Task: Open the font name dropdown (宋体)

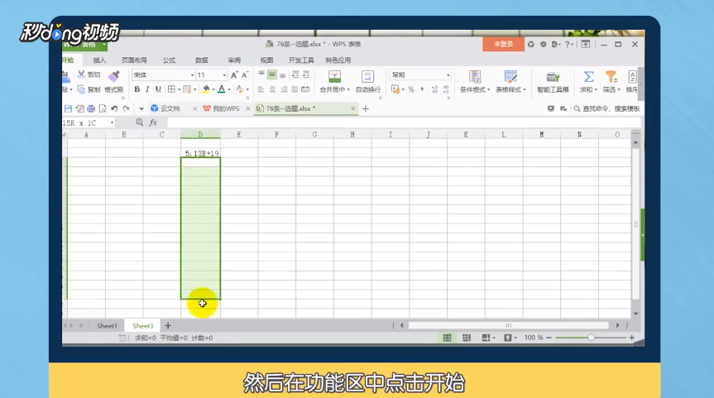Action: click(x=192, y=75)
